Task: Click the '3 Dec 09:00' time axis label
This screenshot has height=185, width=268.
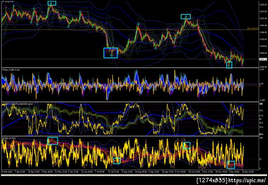Action: [x=234, y=172]
